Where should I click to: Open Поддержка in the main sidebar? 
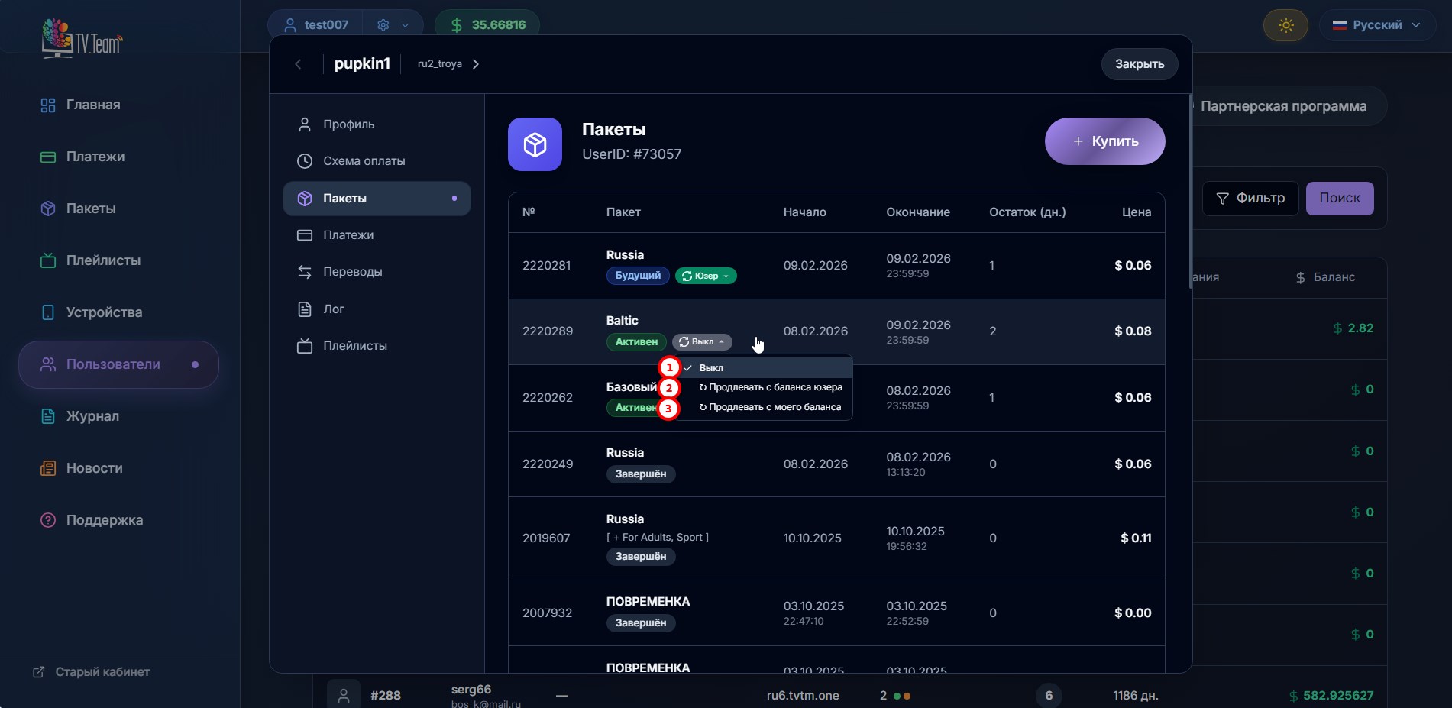click(104, 520)
